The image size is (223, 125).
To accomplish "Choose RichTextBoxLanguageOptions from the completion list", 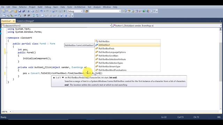I will pos(128,52).
